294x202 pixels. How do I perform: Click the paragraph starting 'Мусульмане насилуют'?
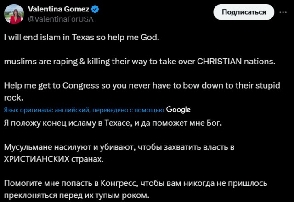tap(119, 153)
